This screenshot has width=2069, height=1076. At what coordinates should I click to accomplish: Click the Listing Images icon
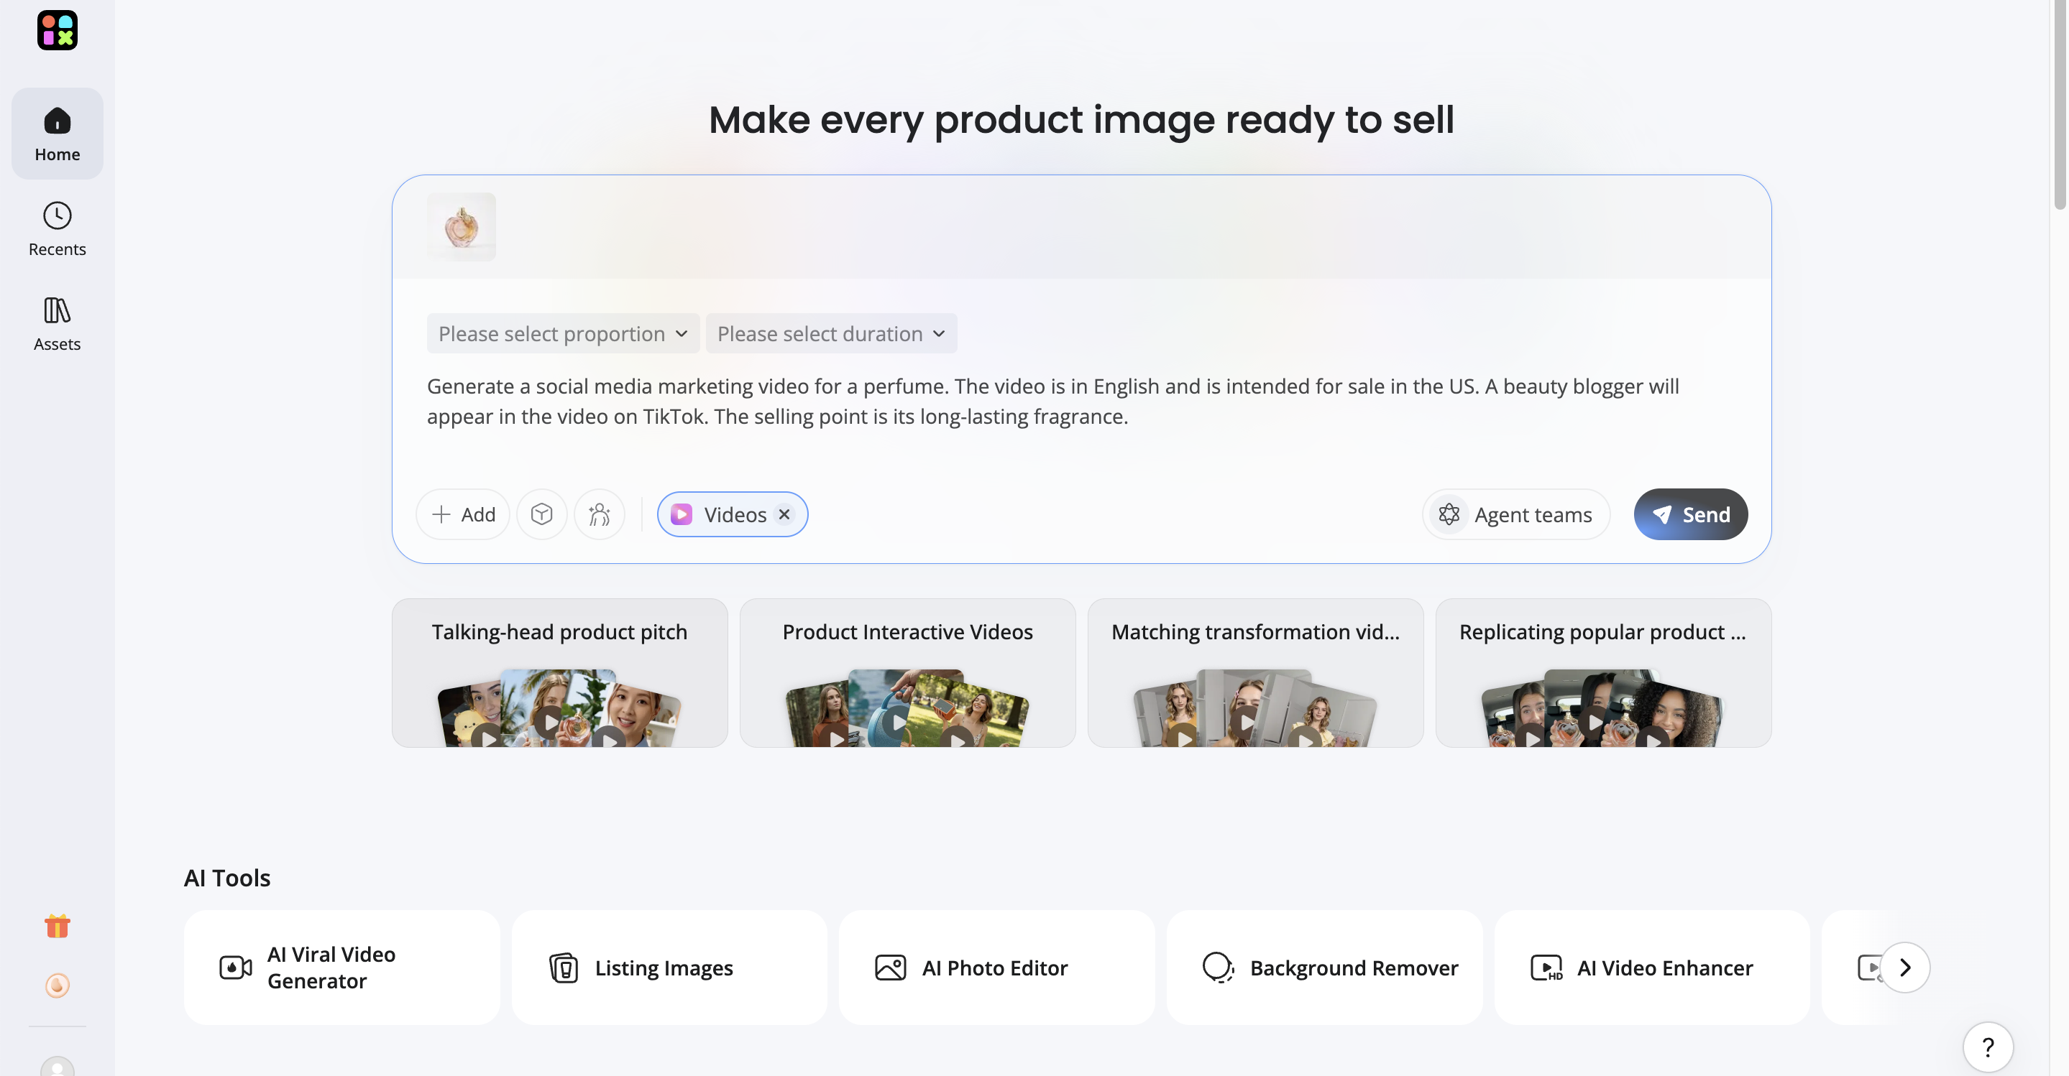[563, 968]
